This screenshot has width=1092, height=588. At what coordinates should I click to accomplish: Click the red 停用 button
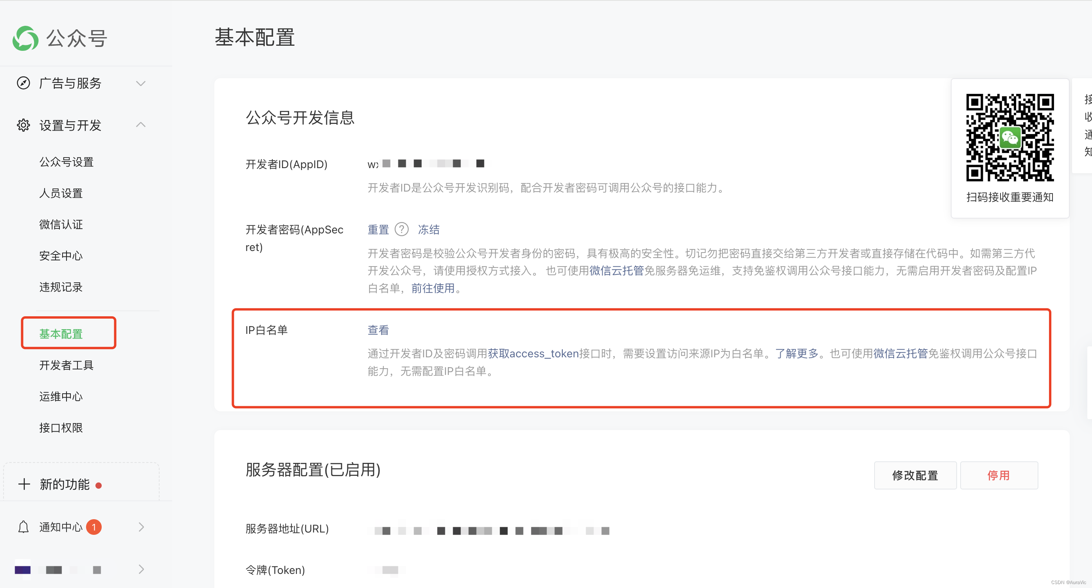(998, 475)
